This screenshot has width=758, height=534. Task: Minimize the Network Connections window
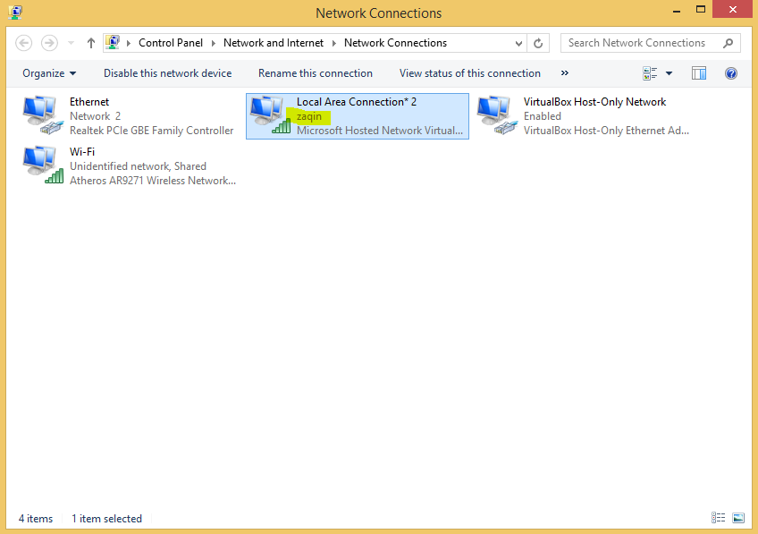click(x=677, y=10)
